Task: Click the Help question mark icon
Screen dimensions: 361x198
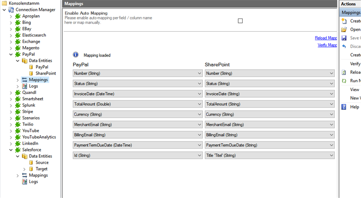Action: [x=344, y=107]
